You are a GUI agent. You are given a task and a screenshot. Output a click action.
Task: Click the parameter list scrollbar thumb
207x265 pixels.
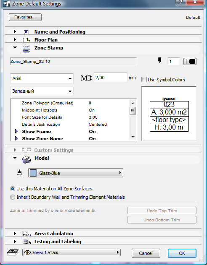[x=133, y=111]
